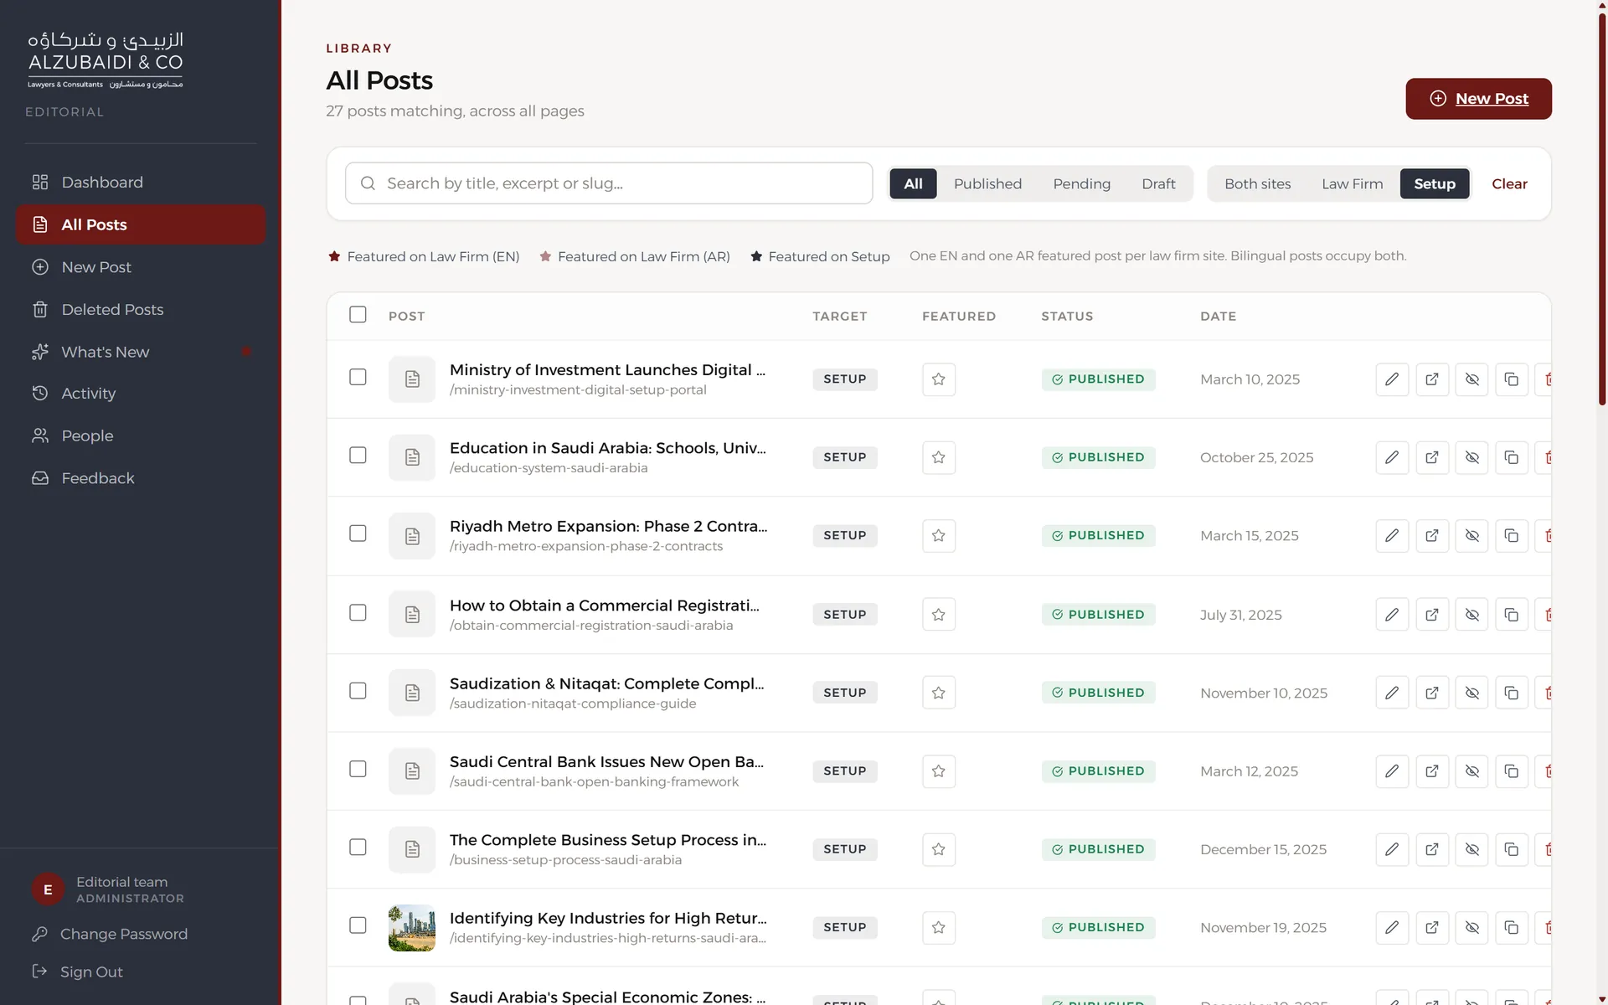This screenshot has width=1608, height=1005.
Task: Select the Ministry of Investment post checkbox
Action: pyautogui.click(x=358, y=377)
